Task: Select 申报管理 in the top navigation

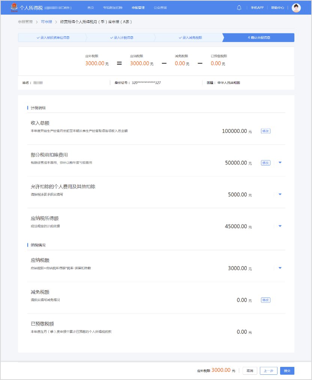Action: pyautogui.click(x=138, y=7)
